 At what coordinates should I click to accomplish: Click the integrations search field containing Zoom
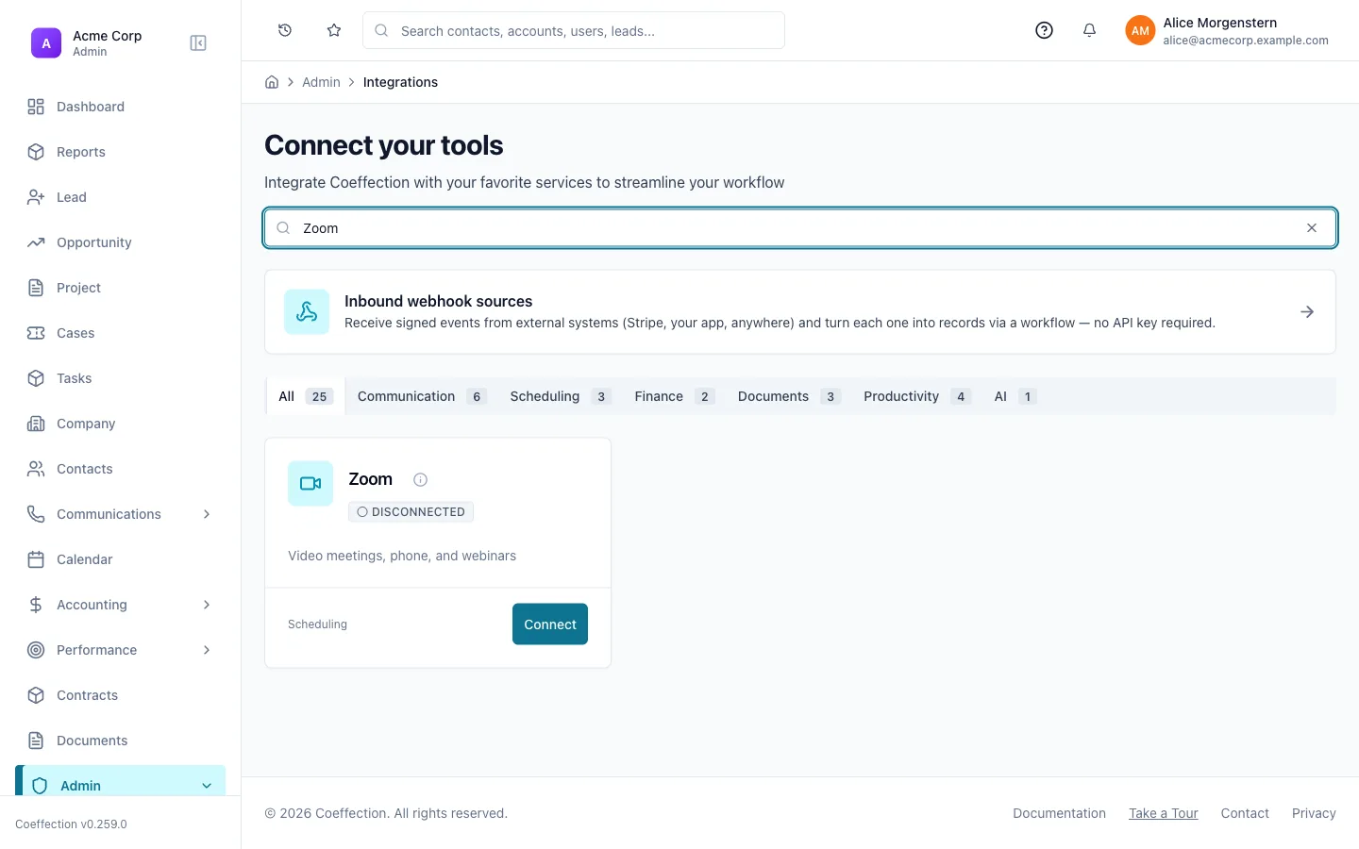click(x=800, y=228)
